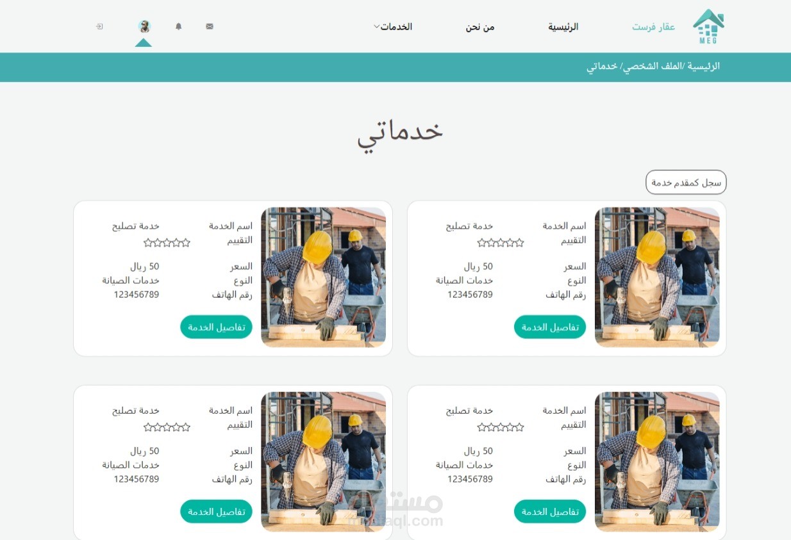The image size is (791, 540).
Task: Click rating stars in top-right service card
Action: pos(501,243)
